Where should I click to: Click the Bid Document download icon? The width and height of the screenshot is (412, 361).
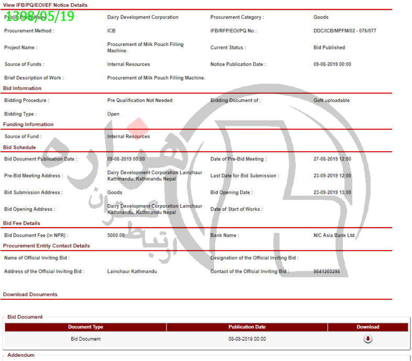point(368,339)
